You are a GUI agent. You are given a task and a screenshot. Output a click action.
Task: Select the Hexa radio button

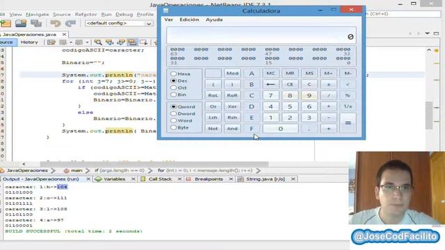pyautogui.click(x=173, y=74)
